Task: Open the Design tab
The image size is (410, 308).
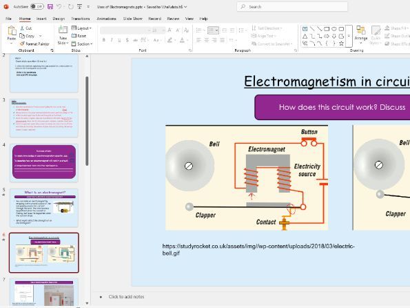Action: click(x=59, y=19)
